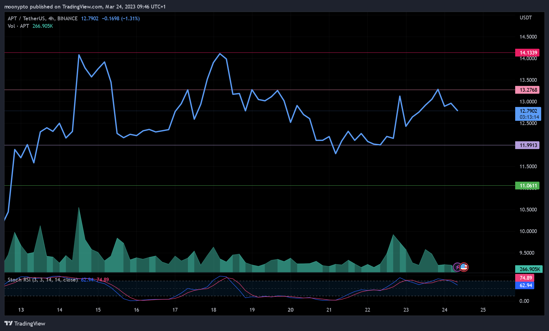Click date label 21 on the time axis
Image resolution: width=549 pixels, height=331 pixels.
click(329, 310)
